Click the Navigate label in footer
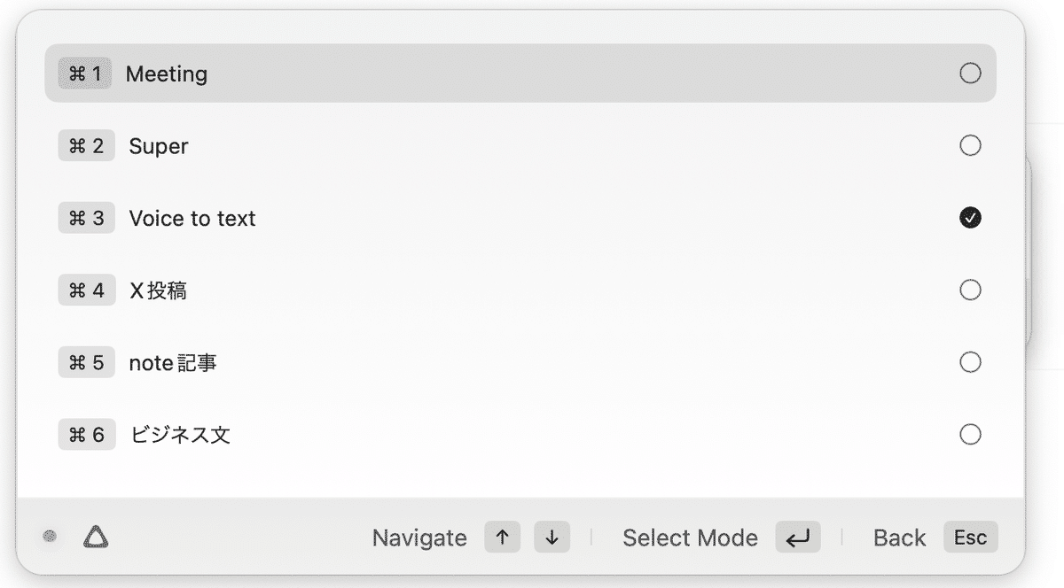Viewport: 1064px width, 588px height. (419, 538)
